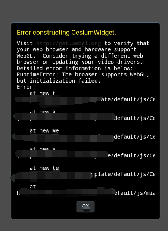
Task: Click 'Consider trying a different web' text
Action: 93,56
